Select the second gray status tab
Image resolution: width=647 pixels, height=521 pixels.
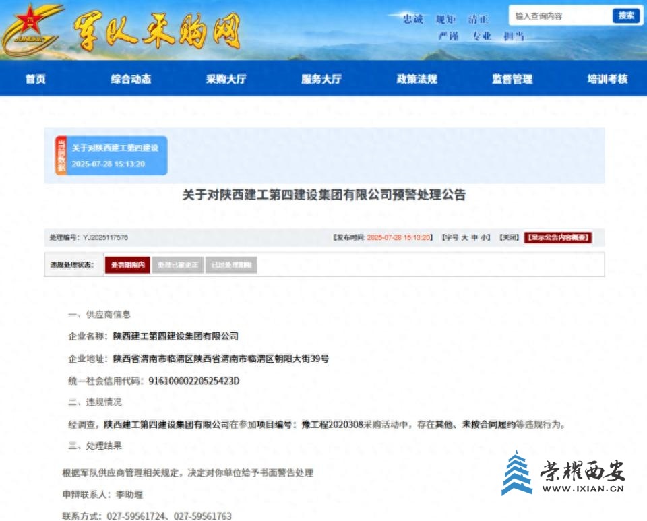(x=178, y=265)
